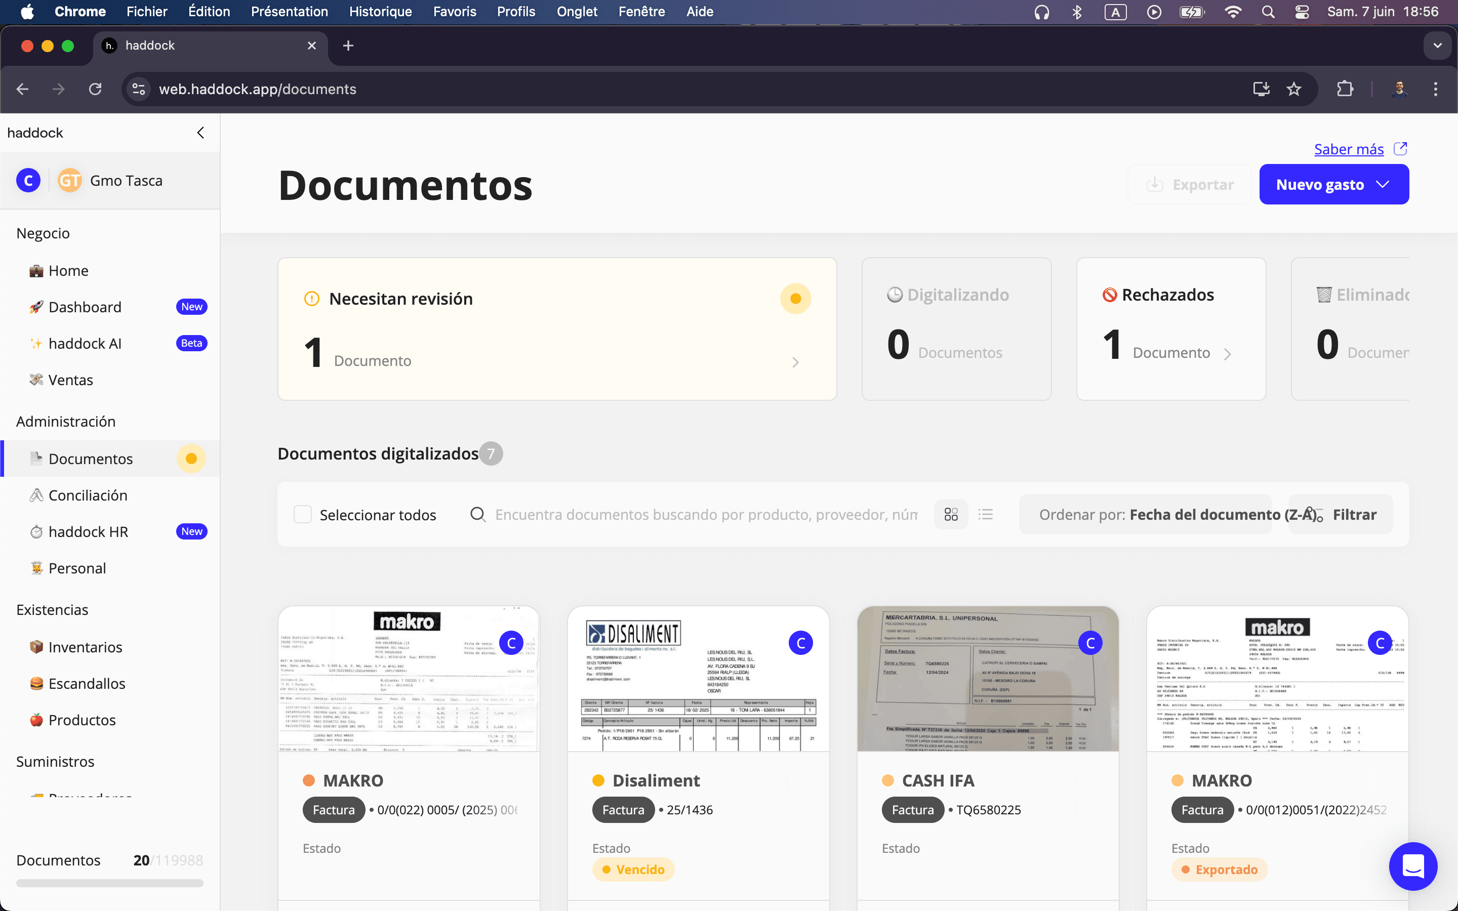Image resolution: width=1458 pixels, height=911 pixels.
Task: Switch to list view of documents
Action: (x=986, y=514)
